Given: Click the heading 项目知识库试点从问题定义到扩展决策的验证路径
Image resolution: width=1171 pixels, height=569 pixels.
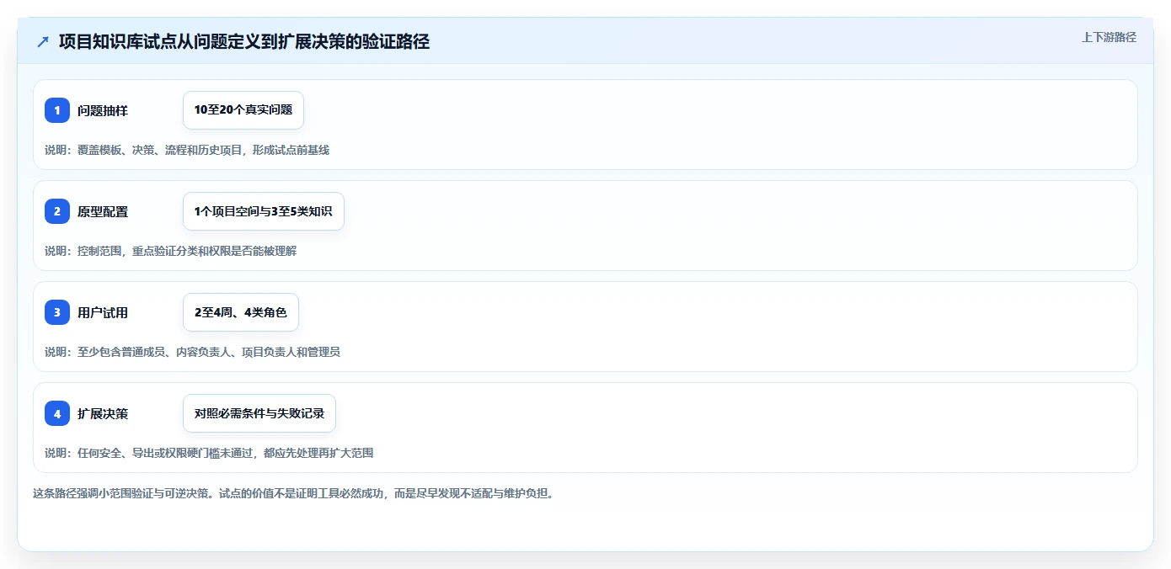Looking at the screenshot, I should click(244, 41).
